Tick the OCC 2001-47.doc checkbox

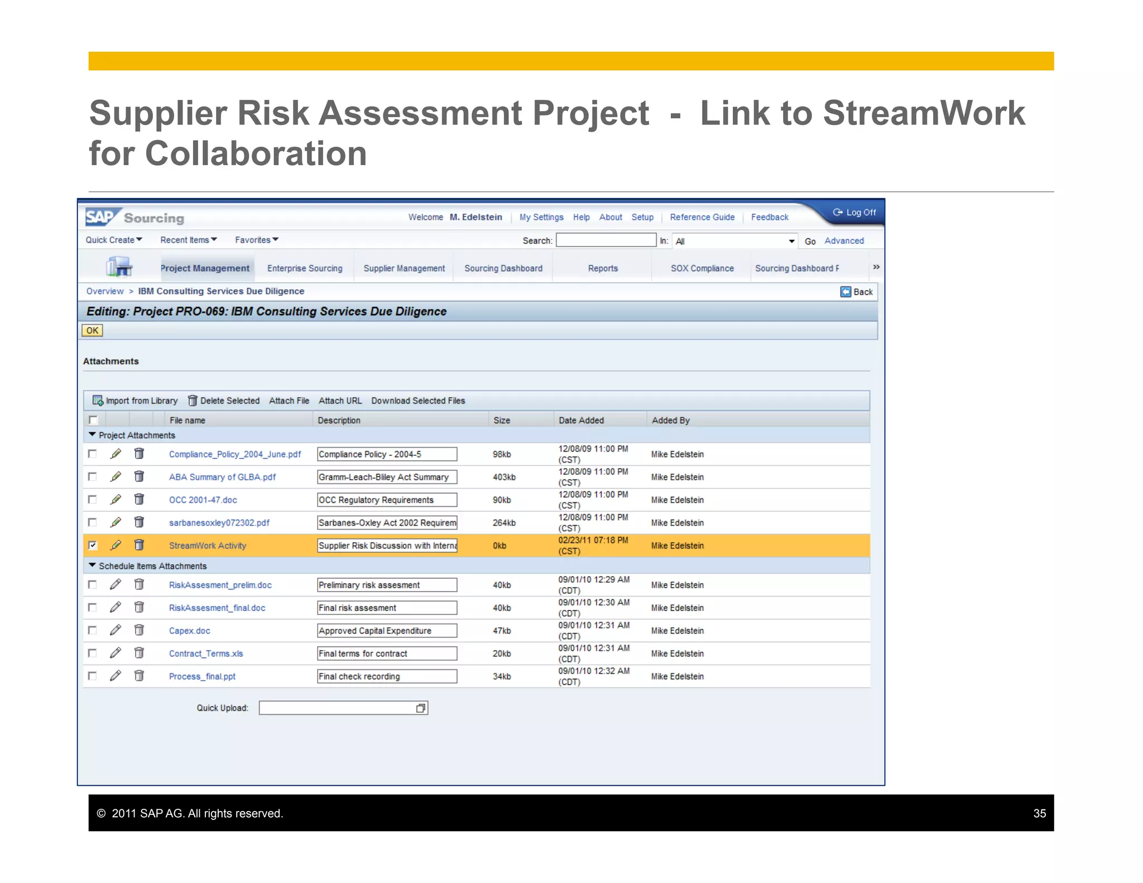93,500
